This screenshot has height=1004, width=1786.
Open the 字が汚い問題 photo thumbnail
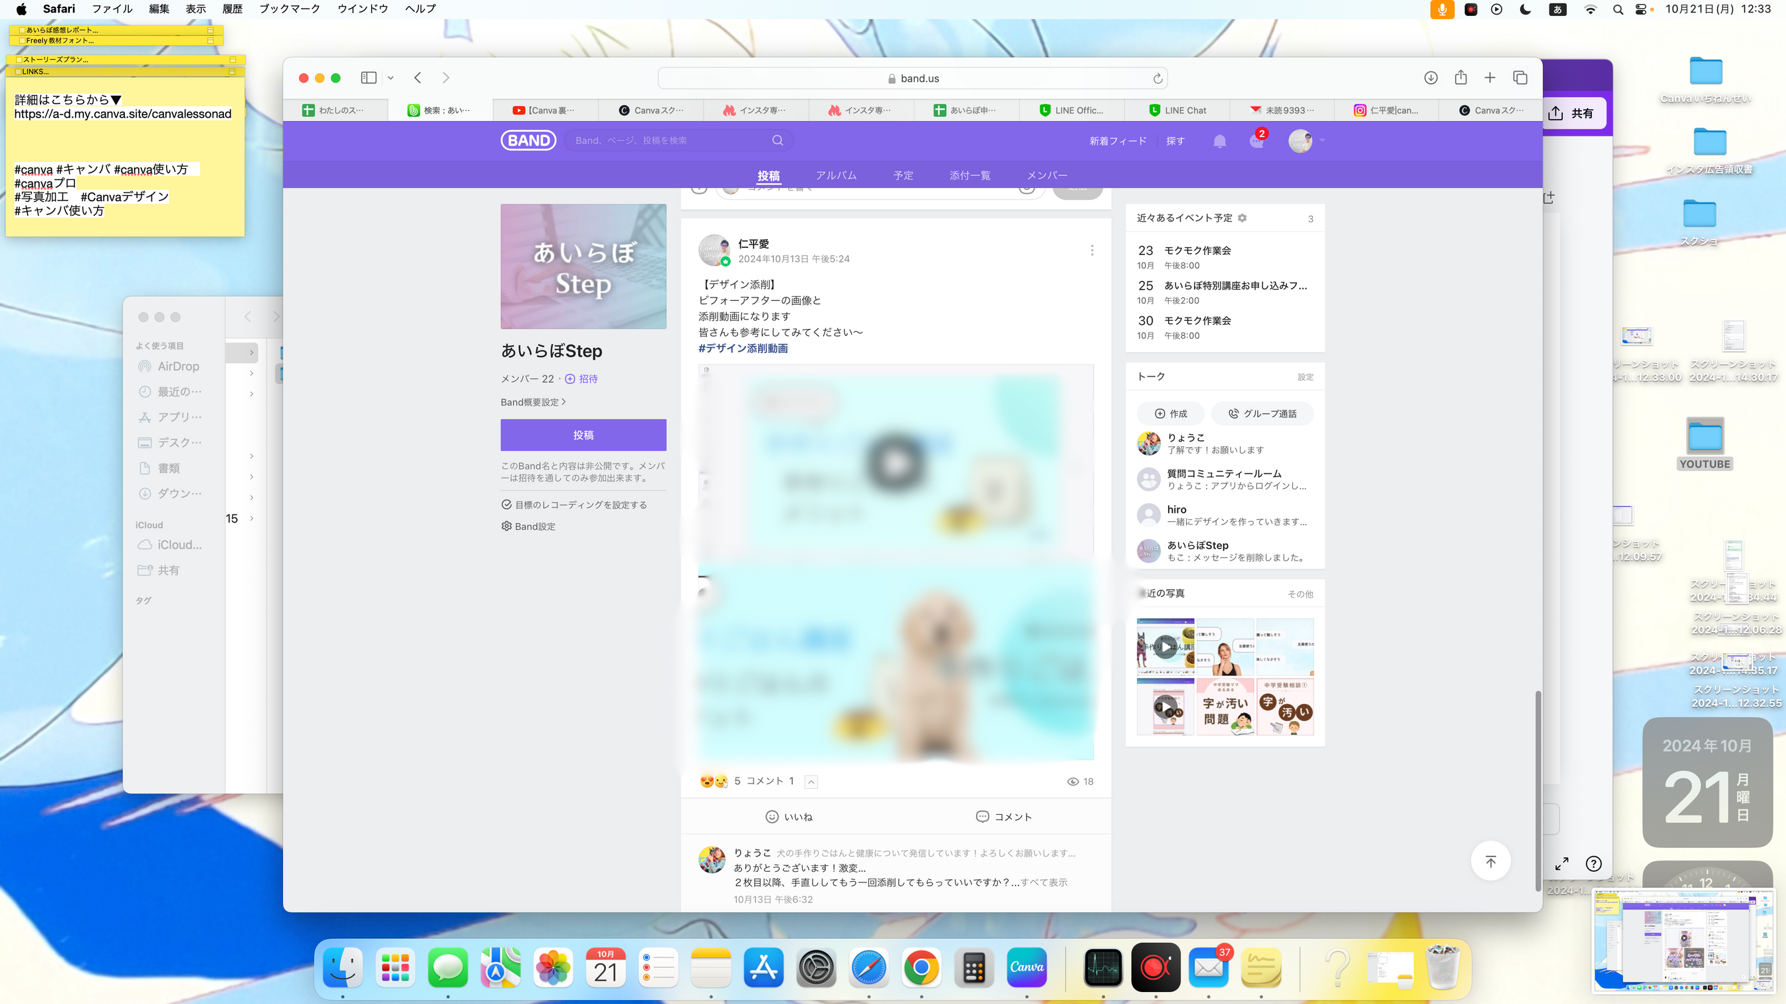[x=1225, y=707]
